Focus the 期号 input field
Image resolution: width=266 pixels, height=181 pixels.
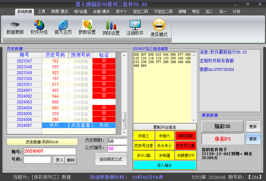point(50,151)
